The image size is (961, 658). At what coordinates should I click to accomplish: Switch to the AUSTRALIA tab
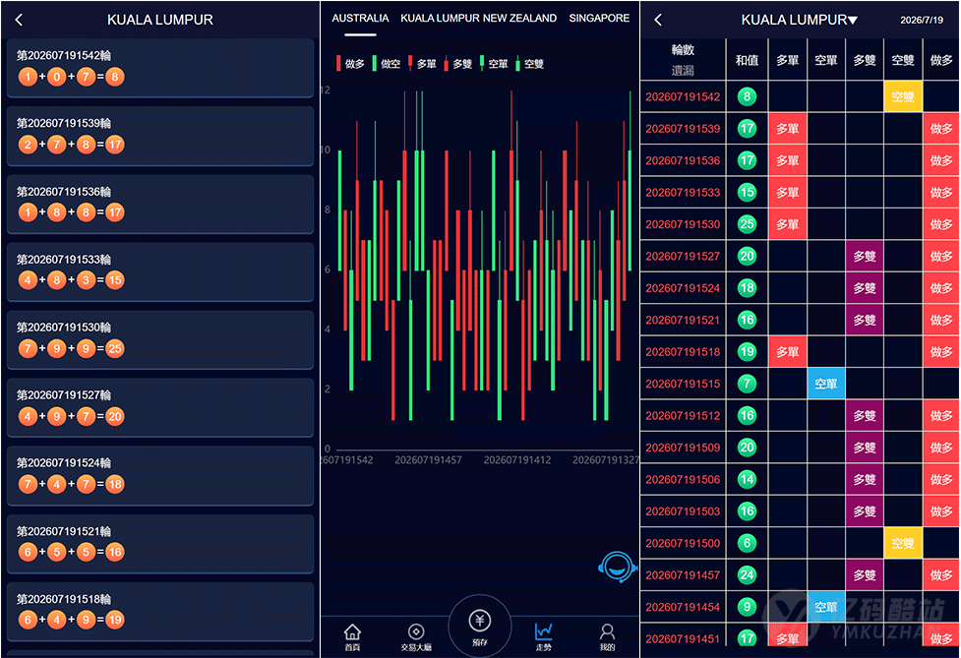pyautogui.click(x=360, y=19)
